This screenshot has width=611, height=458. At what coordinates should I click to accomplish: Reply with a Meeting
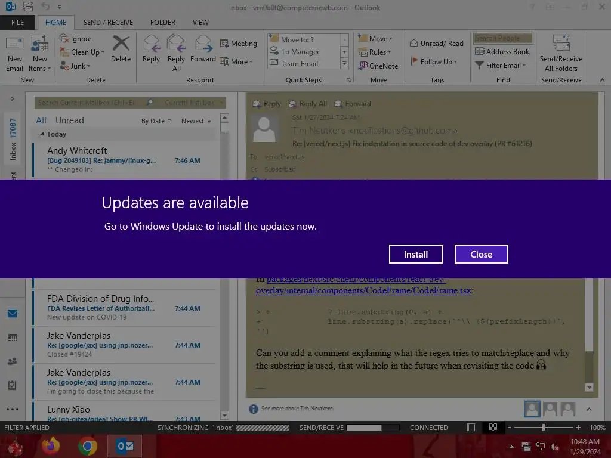click(x=239, y=43)
